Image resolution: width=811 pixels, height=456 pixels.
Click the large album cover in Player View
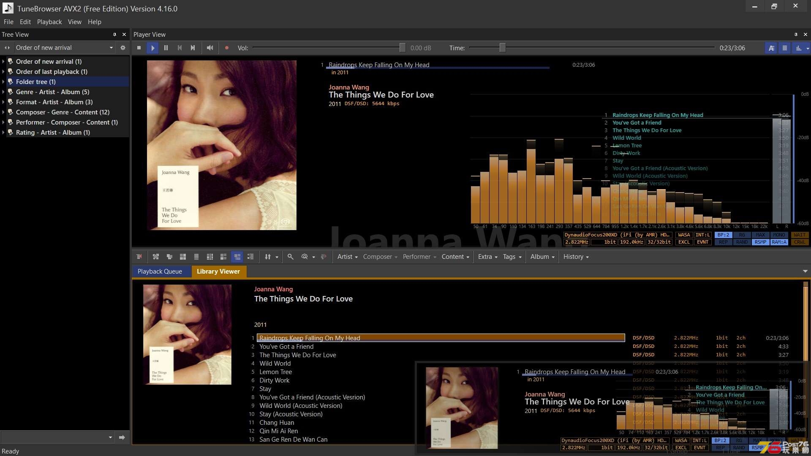(222, 145)
